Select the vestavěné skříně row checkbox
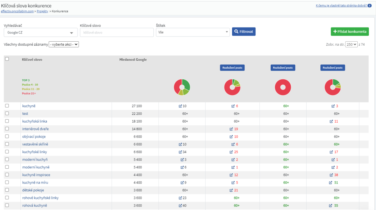Screen dimensions: 376x210 7,144
